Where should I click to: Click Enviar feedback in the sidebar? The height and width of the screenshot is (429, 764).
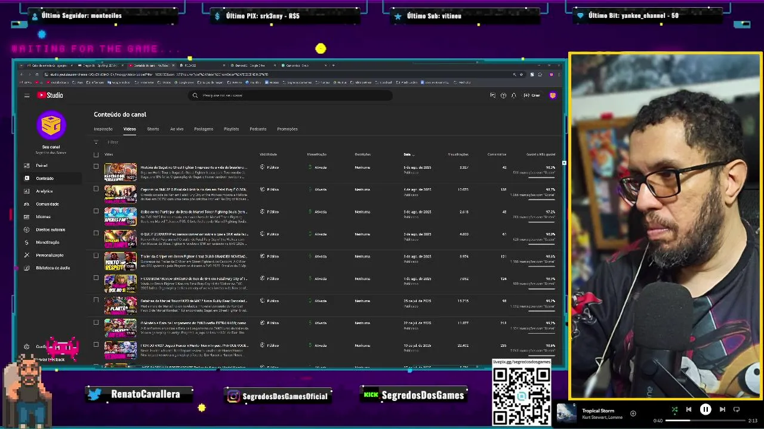(x=50, y=359)
